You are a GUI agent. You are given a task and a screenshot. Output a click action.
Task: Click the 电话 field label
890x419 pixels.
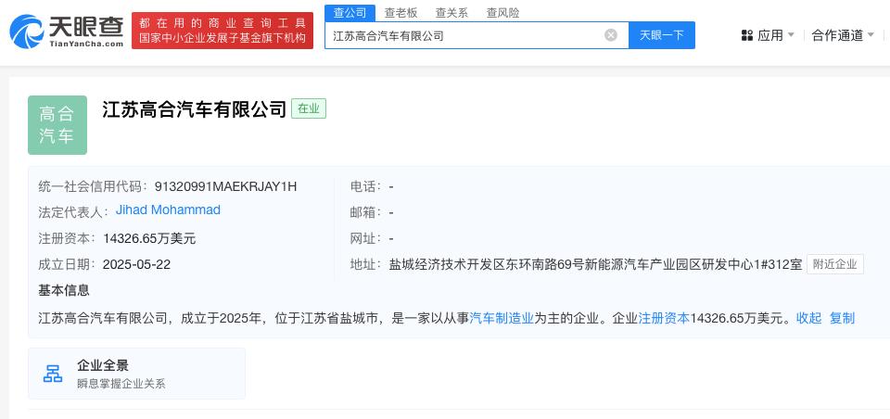[365, 186]
